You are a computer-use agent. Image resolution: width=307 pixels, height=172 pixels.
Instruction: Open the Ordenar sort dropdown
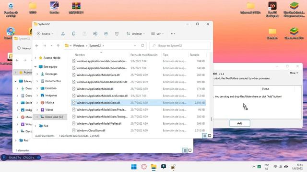[x=135, y=34]
